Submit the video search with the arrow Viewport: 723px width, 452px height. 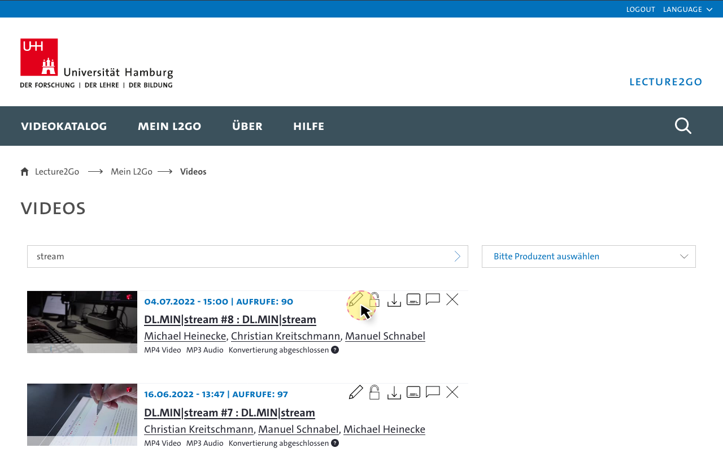[458, 257]
